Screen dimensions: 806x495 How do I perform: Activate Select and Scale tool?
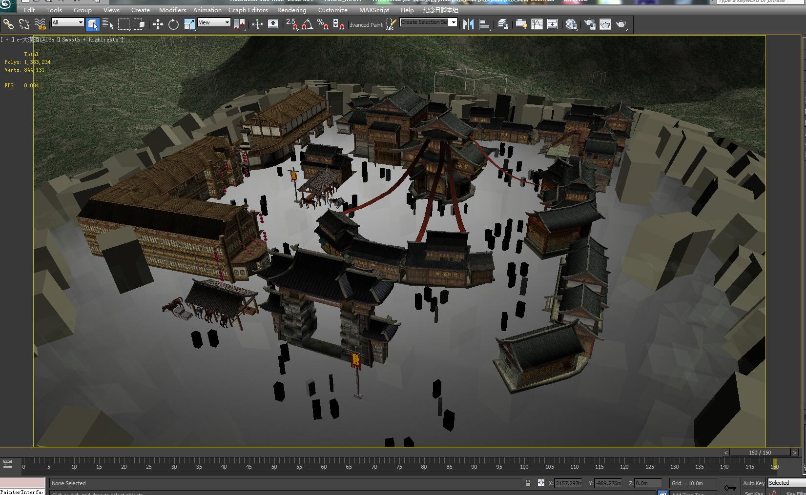[x=189, y=24]
